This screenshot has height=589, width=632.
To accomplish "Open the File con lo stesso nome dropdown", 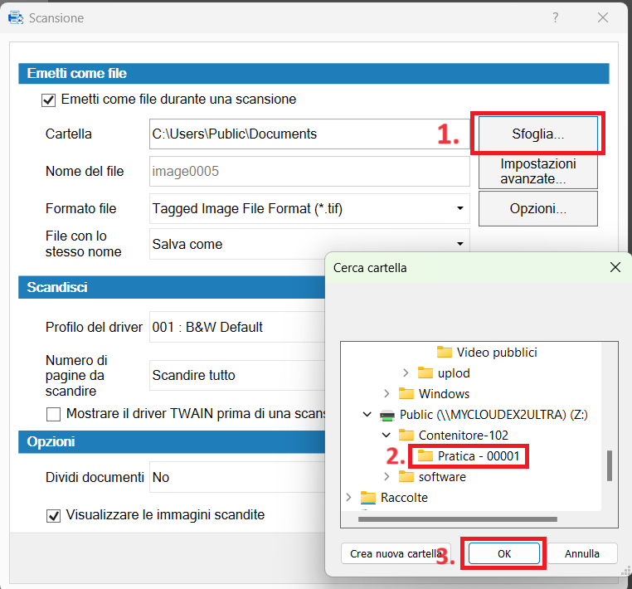I will point(459,244).
